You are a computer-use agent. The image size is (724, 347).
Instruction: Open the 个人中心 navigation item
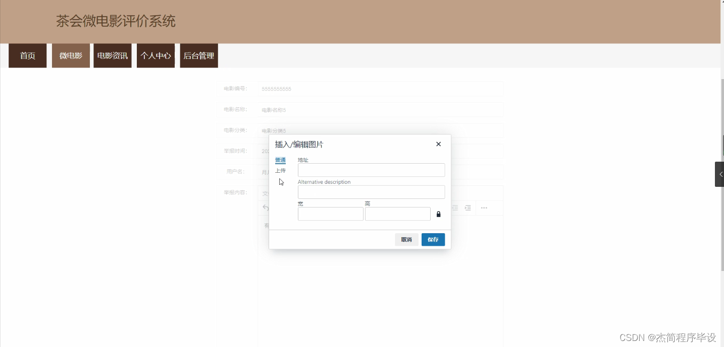pos(156,55)
